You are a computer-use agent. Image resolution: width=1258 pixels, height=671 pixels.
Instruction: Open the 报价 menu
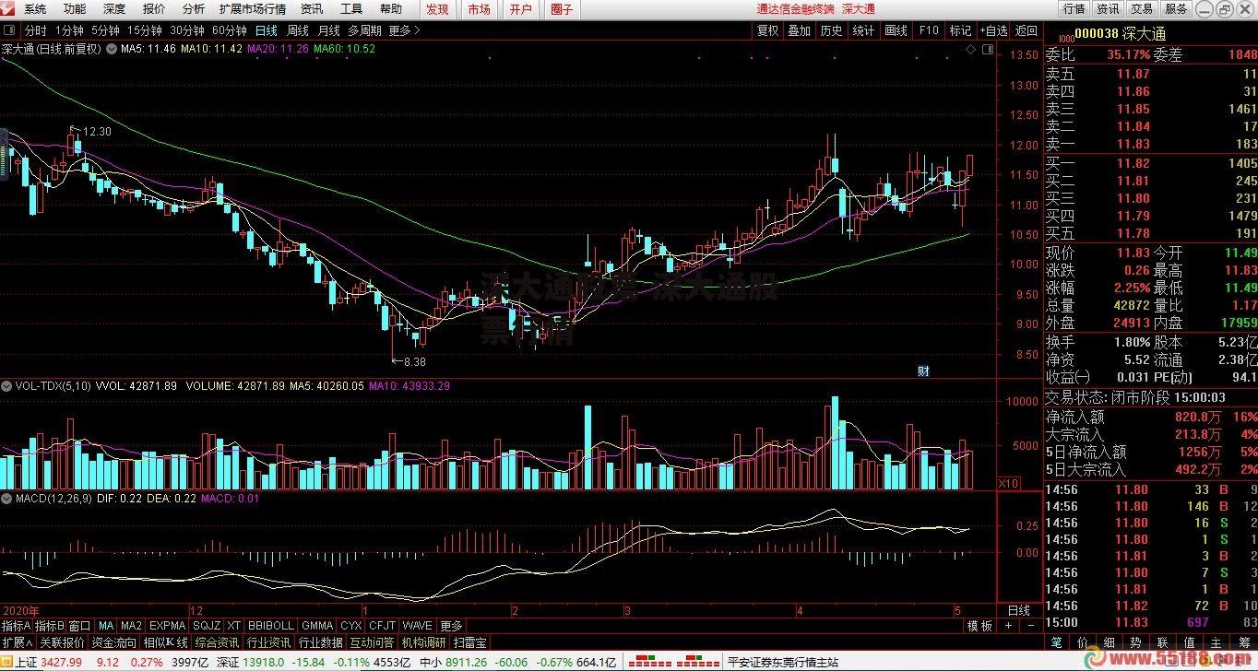coord(154,8)
